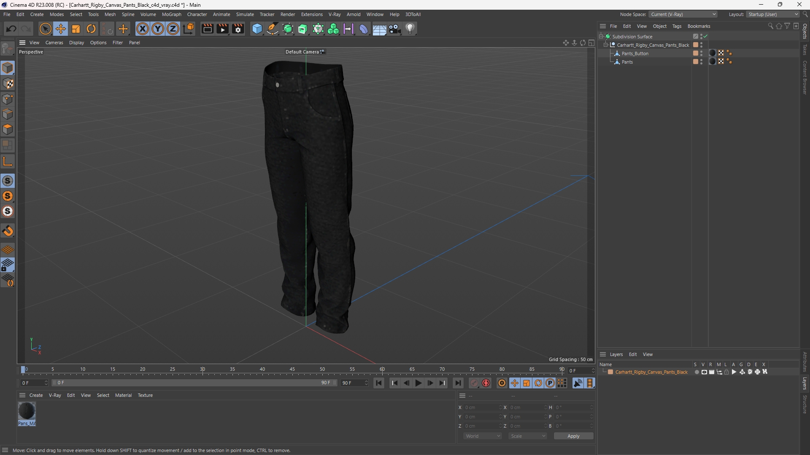The image size is (810, 455).
Task: Open the Tags menu in Object Manager
Action: (677, 26)
